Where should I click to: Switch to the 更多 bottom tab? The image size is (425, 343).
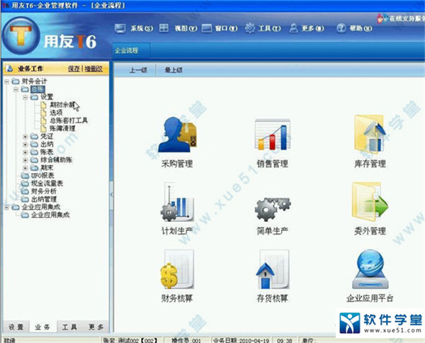[x=96, y=327]
